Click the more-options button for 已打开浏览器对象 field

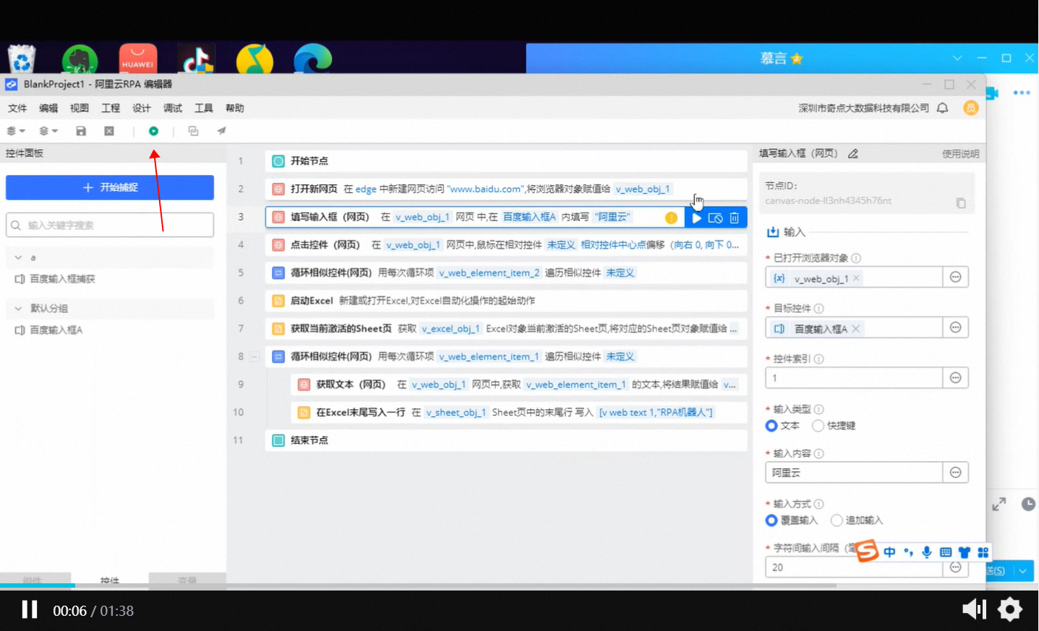tap(955, 278)
